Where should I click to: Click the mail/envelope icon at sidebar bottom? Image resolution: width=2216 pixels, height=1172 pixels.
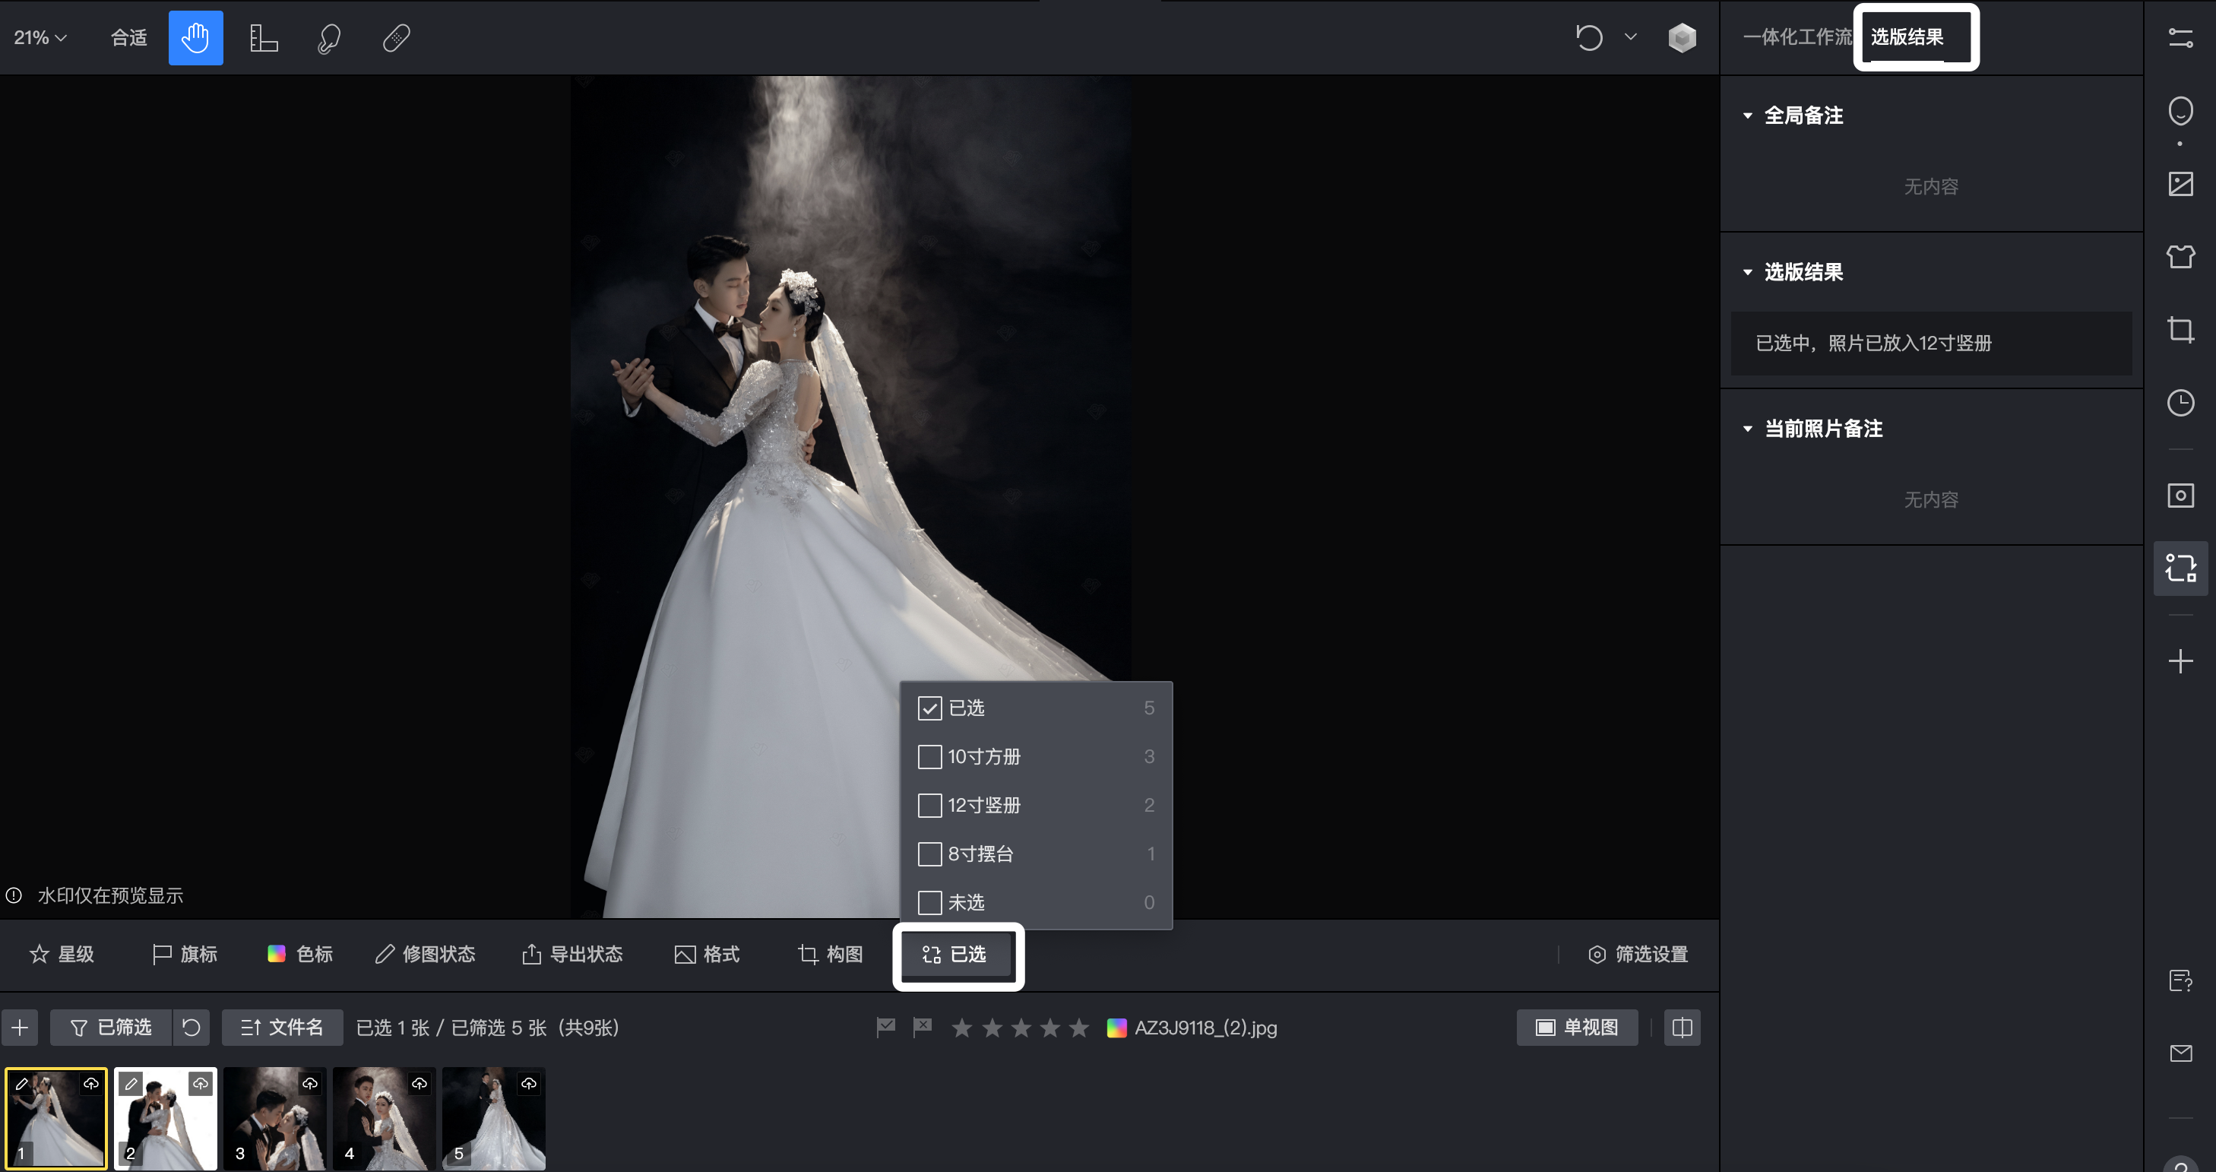2182,1053
